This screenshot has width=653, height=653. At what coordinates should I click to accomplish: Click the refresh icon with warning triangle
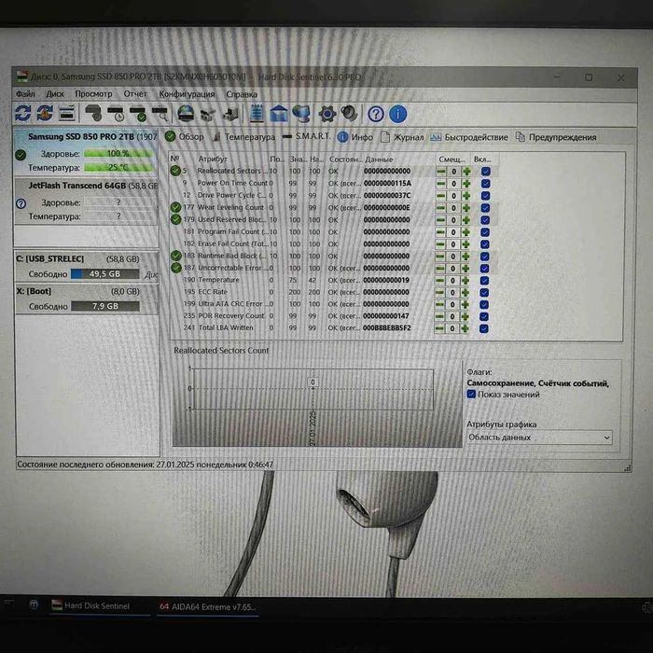coord(45,113)
